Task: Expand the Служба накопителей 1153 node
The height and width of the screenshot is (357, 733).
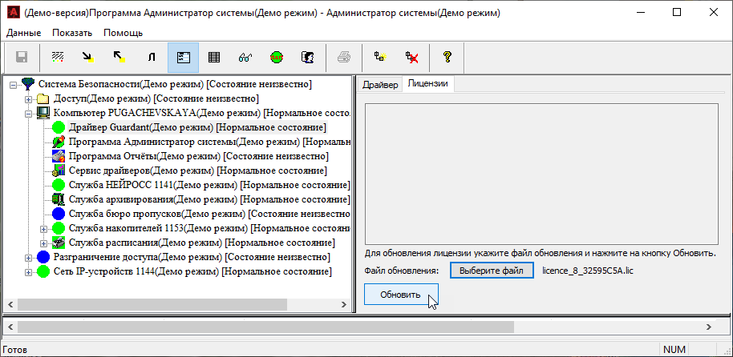Action: click(43, 228)
